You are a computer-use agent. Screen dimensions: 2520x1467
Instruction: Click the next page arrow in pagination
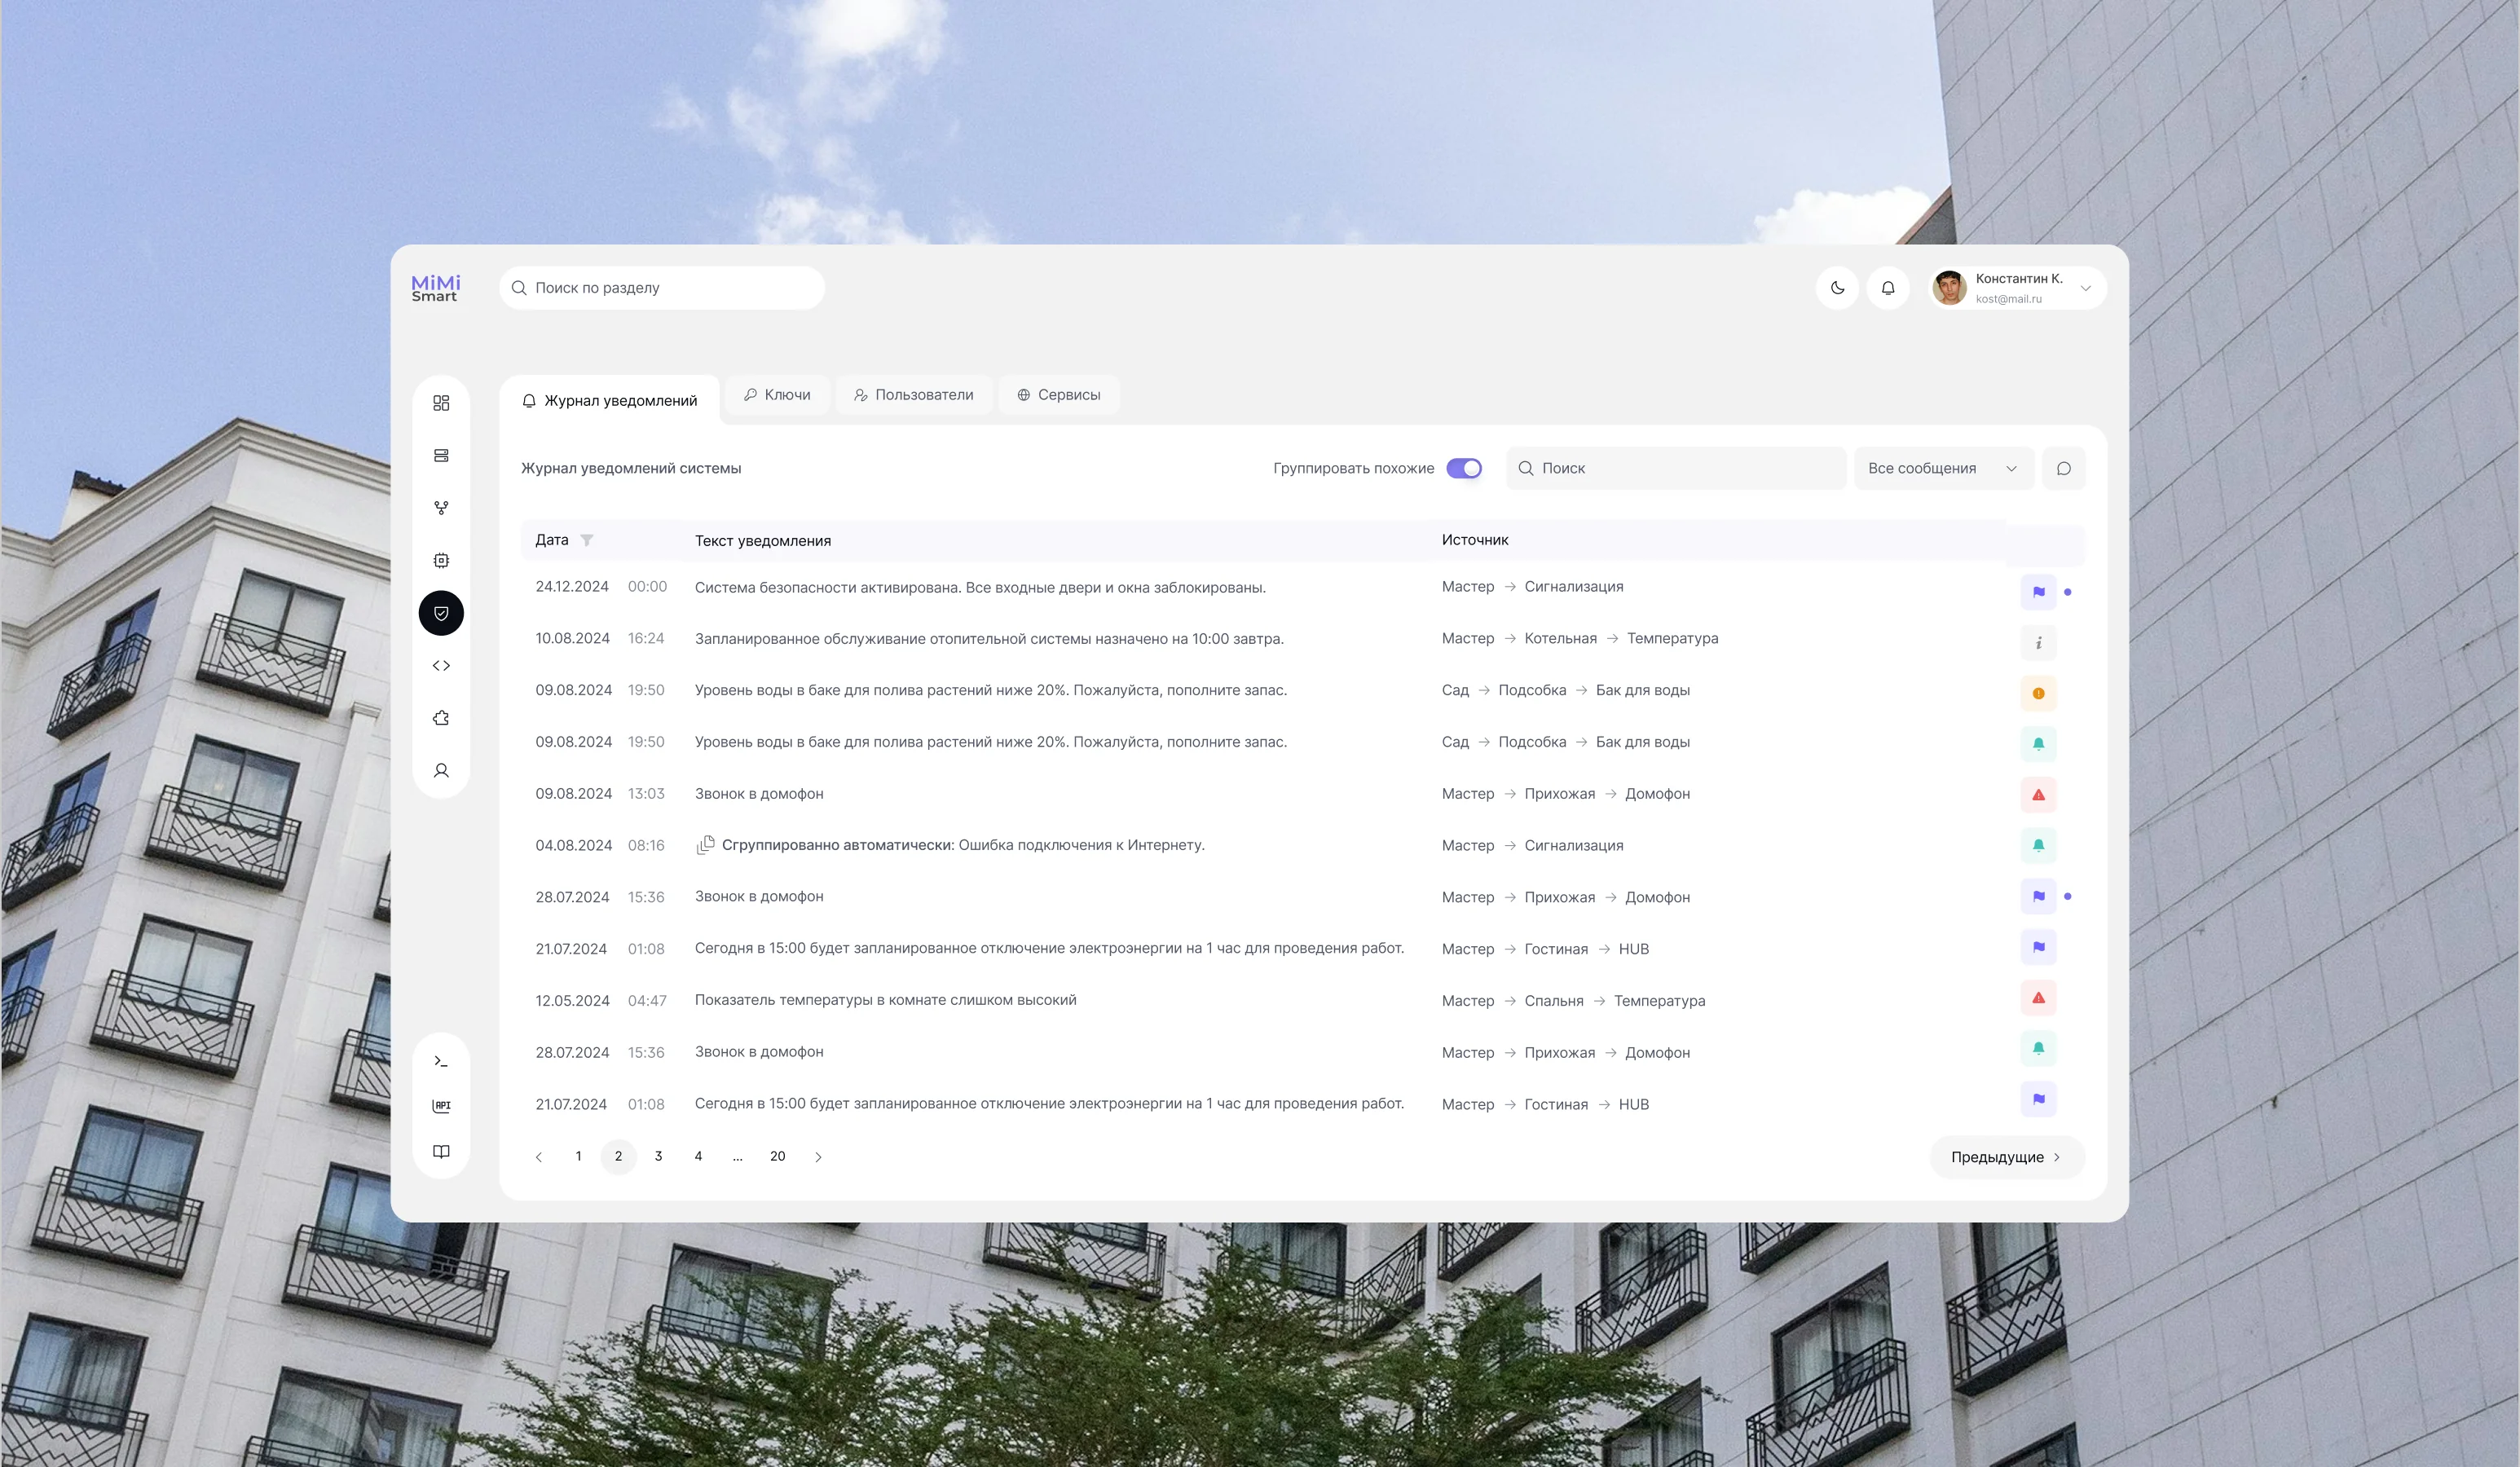click(818, 1157)
